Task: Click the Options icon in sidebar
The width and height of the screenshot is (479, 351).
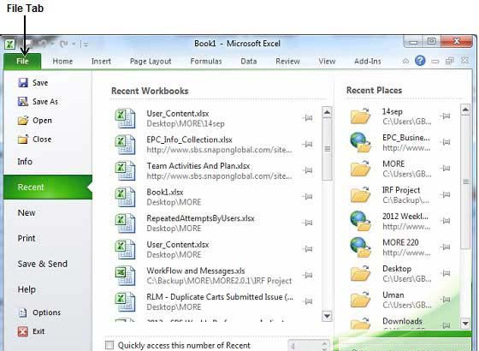Action: tap(23, 312)
